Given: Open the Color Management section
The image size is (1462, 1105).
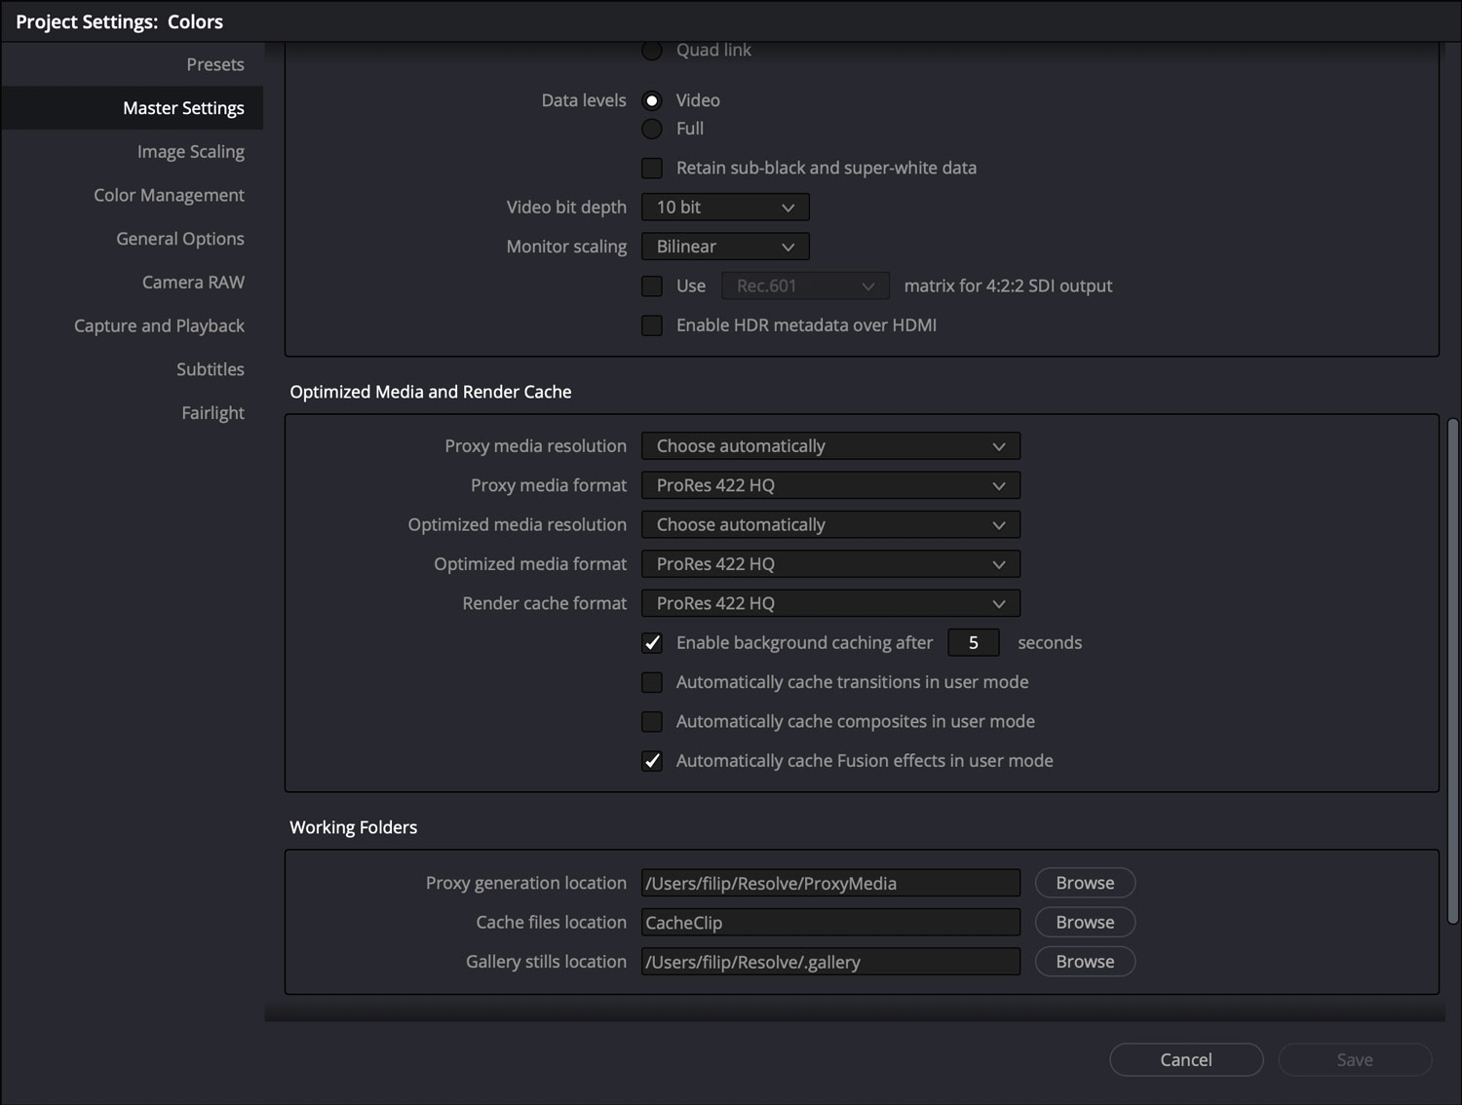Looking at the screenshot, I should tap(169, 195).
